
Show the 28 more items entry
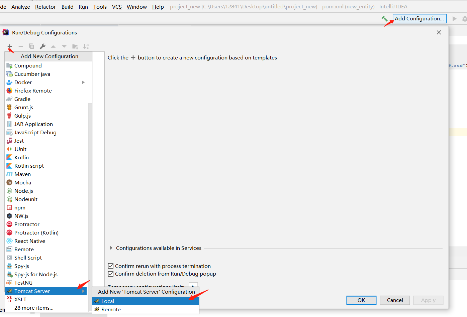[34, 308]
